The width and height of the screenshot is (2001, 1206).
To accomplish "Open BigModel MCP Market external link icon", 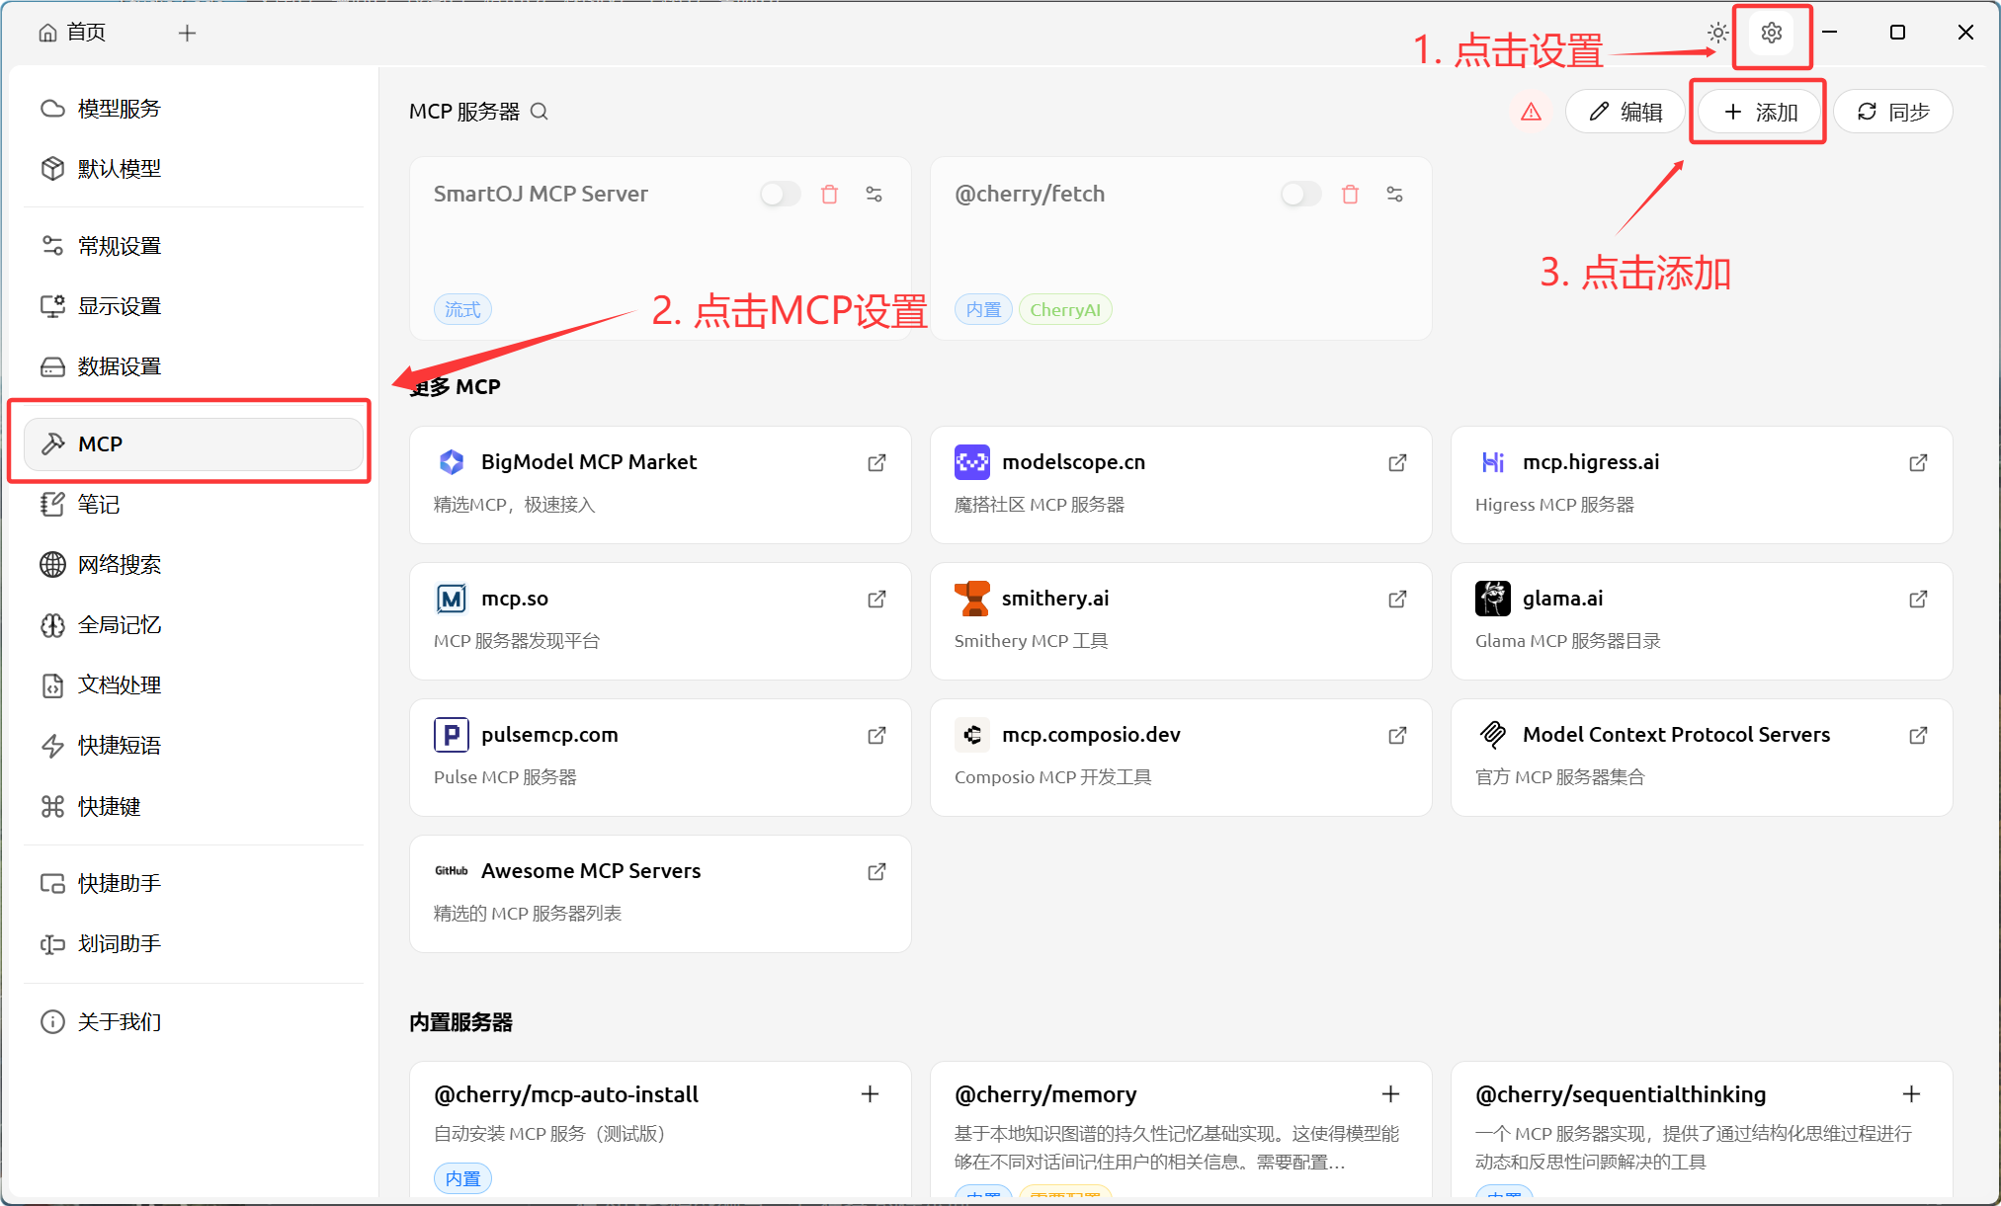I will coord(876,462).
